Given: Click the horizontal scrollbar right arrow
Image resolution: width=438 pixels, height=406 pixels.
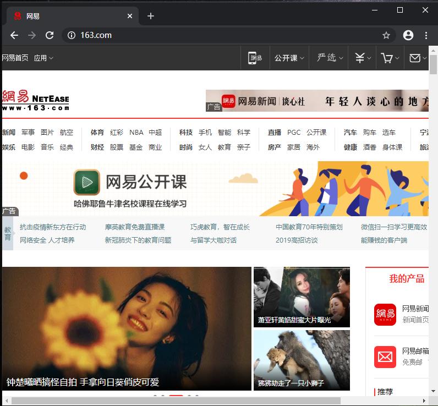Looking at the screenshot, I should click(424, 401).
